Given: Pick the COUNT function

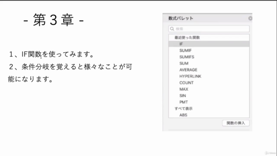Looking at the screenshot, I should pyautogui.click(x=209, y=83).
